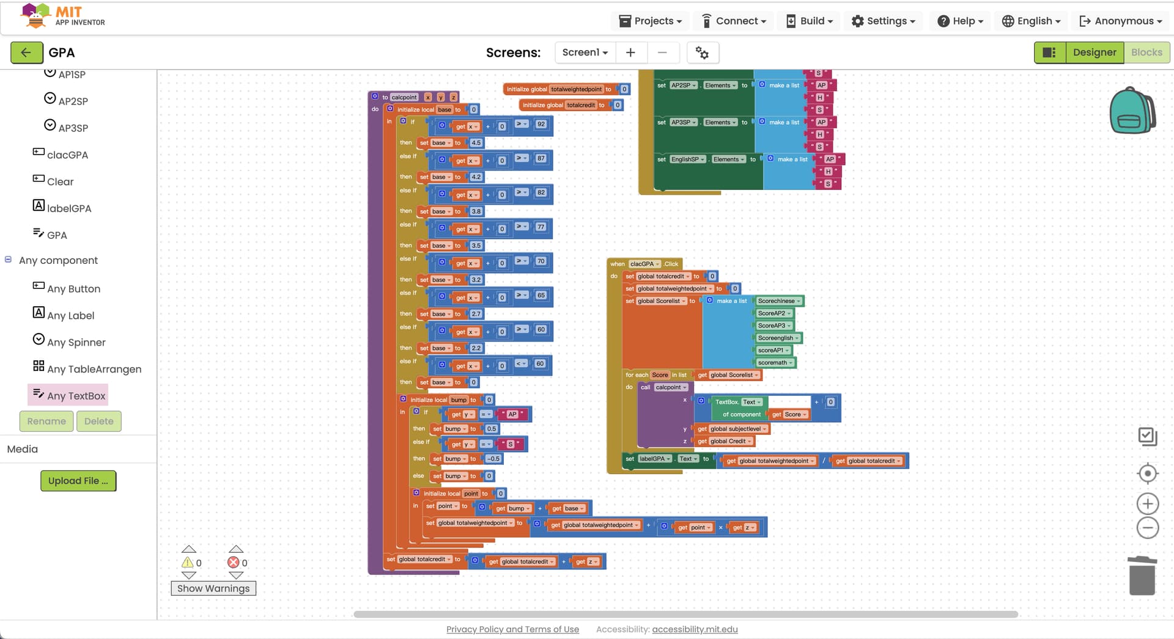Open the backpack icon in workspace
This screenshot has width=1174, height=639.
tap(1132, 111)
